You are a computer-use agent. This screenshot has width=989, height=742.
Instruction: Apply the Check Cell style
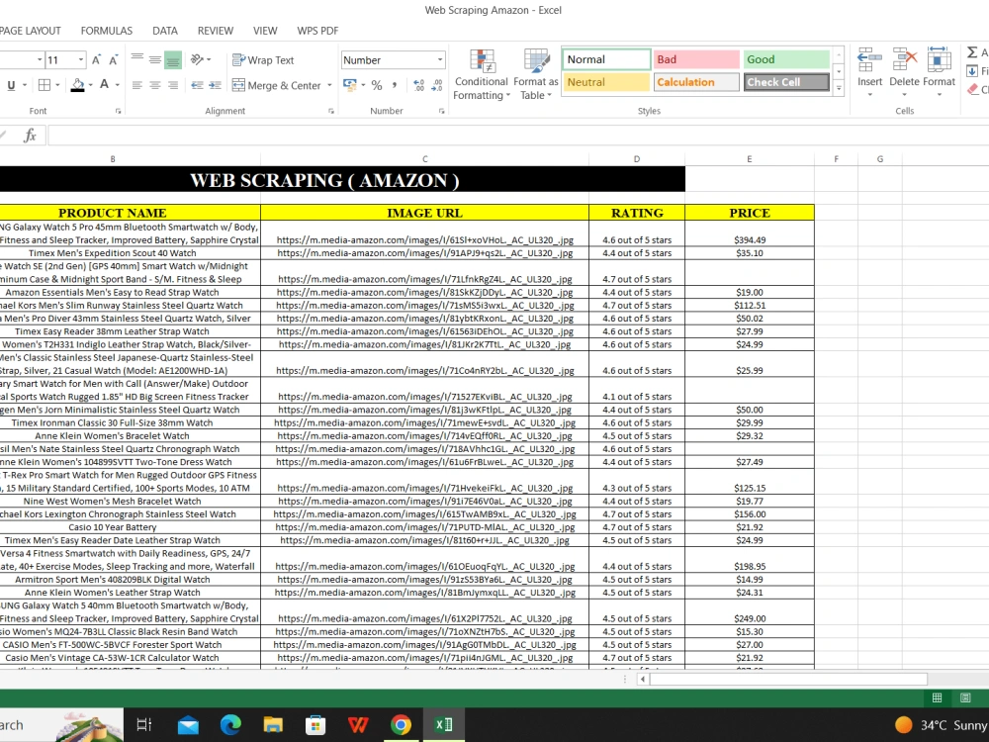pos(786,82)
